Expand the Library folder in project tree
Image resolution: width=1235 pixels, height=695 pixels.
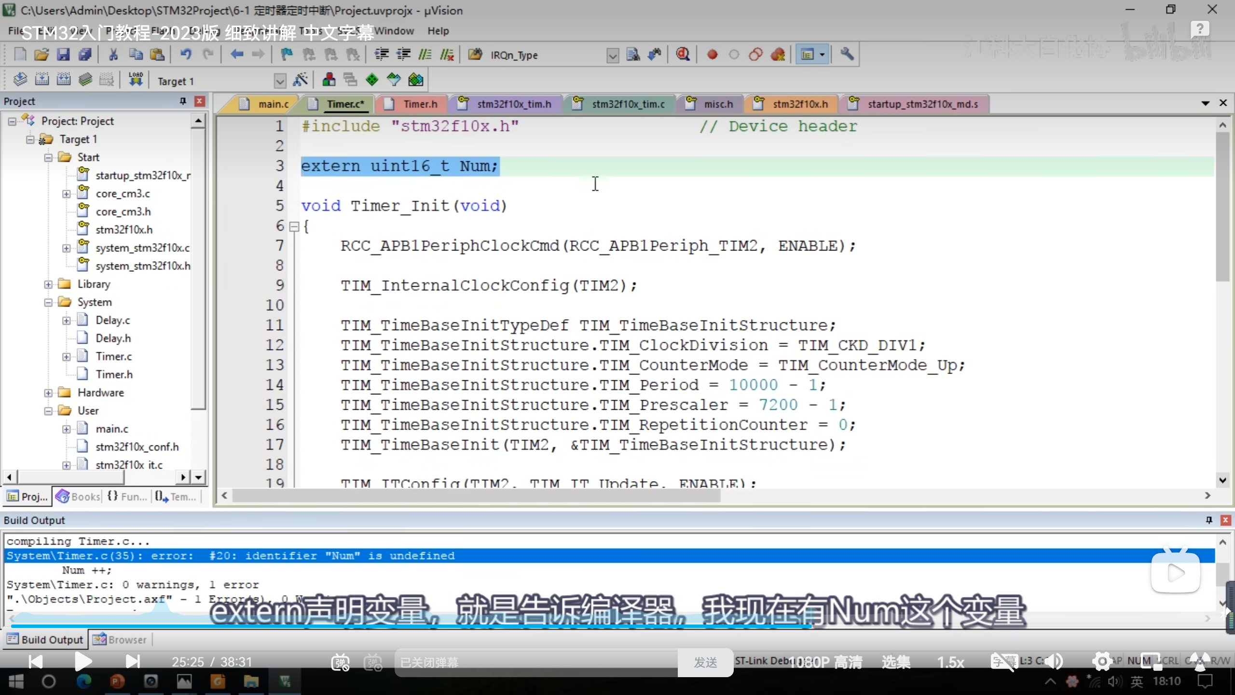coord(48,284)
